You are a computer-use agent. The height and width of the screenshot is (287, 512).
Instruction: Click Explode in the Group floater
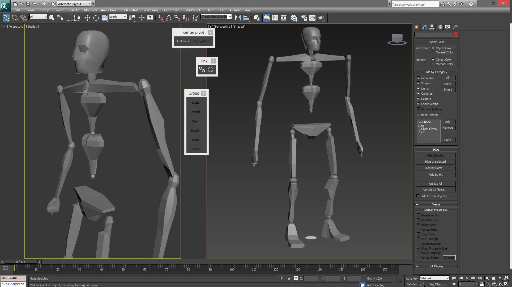pos(195,149)
